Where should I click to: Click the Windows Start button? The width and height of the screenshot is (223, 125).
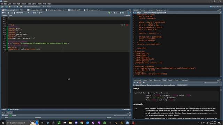click(3, 123)
